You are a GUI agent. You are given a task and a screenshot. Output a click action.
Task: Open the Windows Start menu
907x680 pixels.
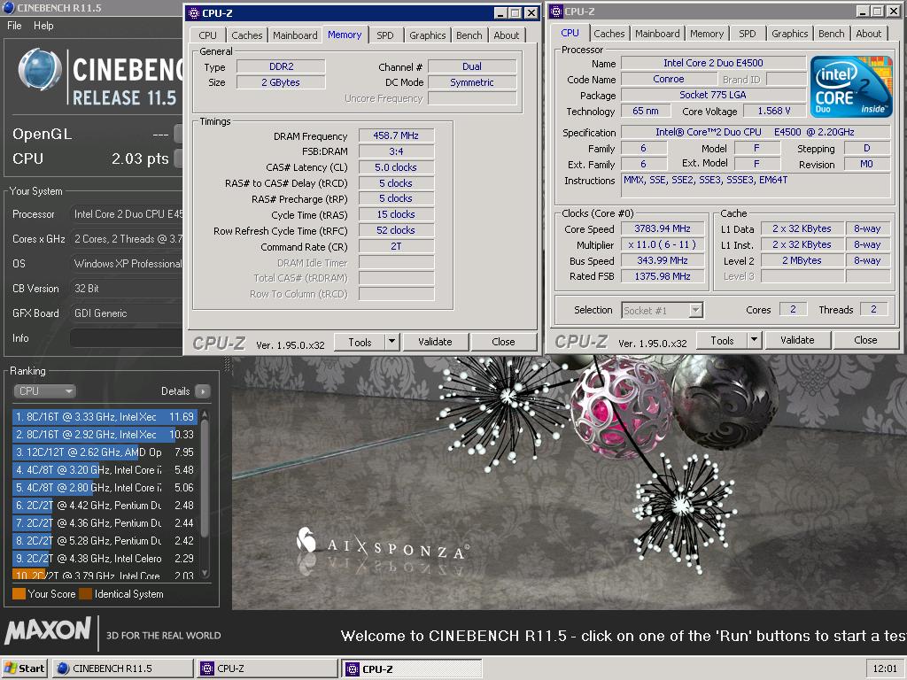(x=24, y=668)
